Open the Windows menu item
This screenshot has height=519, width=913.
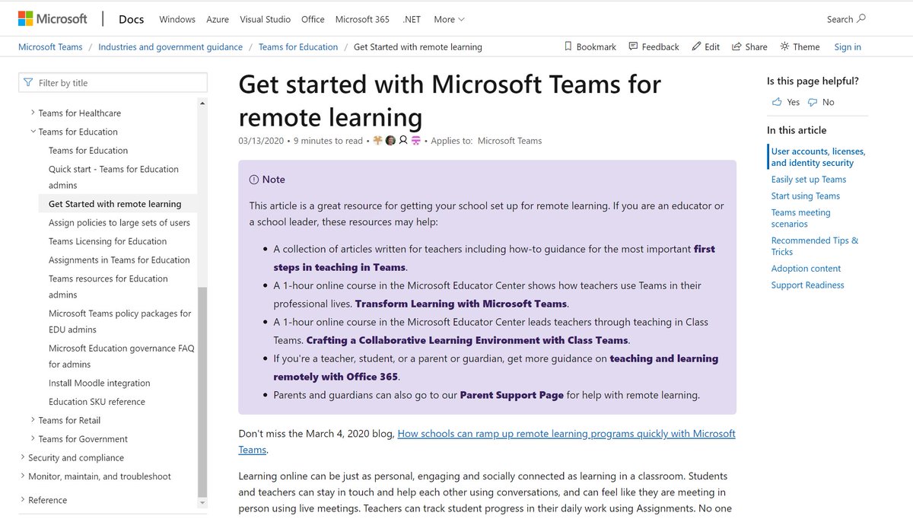point(177,19)
